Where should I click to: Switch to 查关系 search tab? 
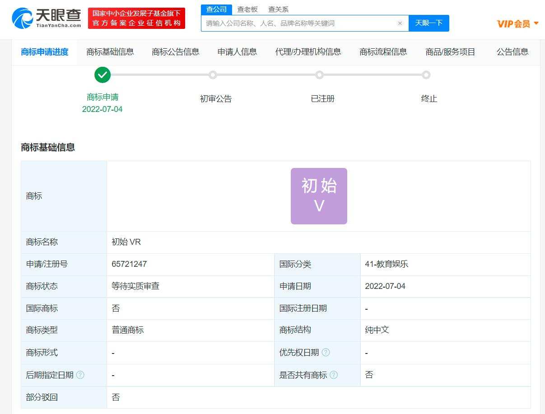click(278, 9)
